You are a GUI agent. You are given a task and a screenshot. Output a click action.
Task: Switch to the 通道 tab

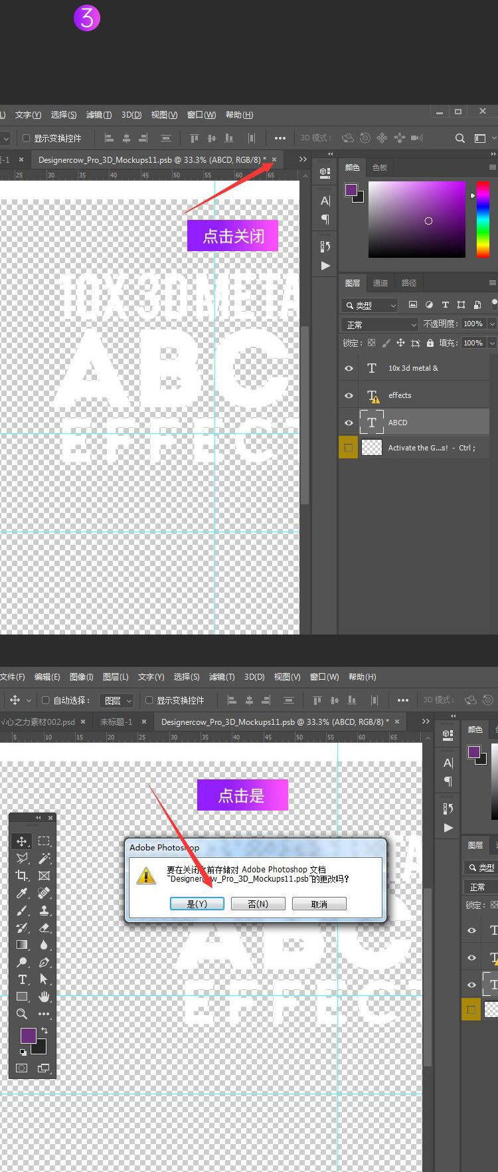[380, 283]
